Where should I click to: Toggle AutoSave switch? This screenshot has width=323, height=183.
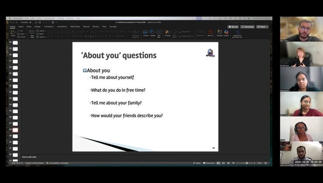point(30,22)
